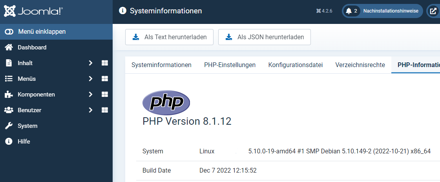The image size is (440, 182).
Task: Open Menüs dashboard grid icon
Action: [105, 79]
